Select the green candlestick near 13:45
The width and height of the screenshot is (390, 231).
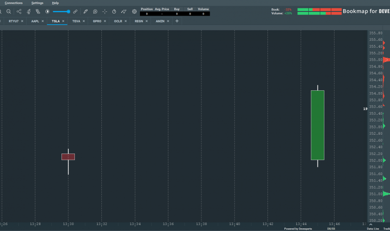point(318,125)
